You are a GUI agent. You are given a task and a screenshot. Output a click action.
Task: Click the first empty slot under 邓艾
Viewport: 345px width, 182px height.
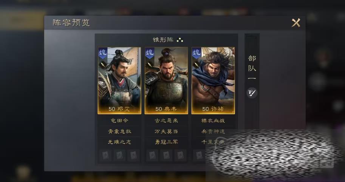coord(105,156)
